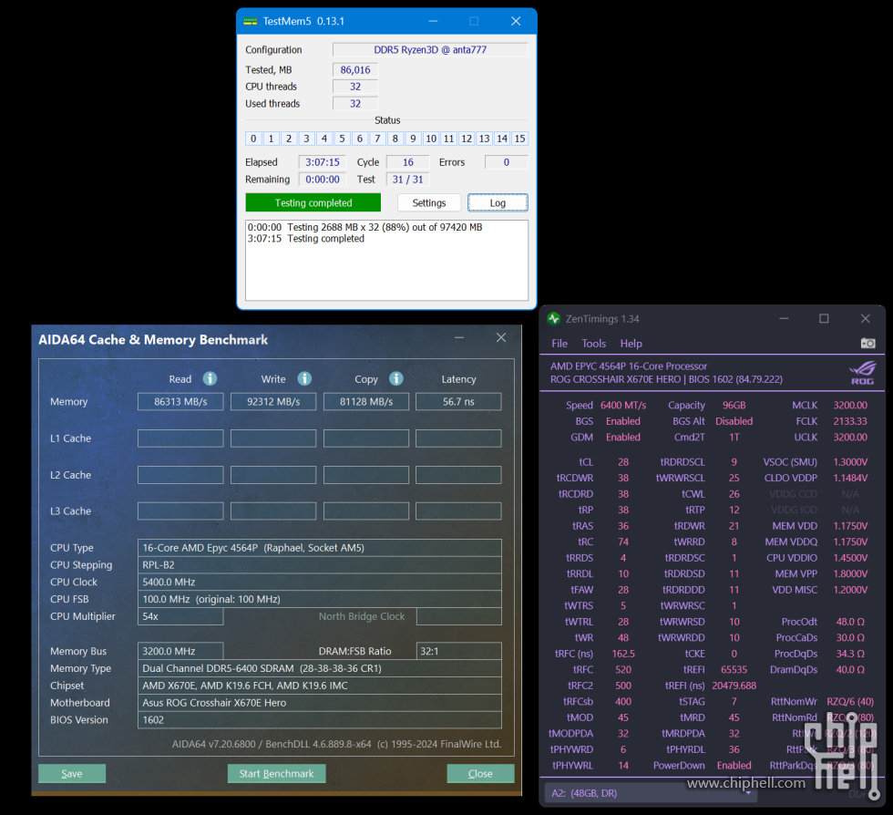Click the Memory Read value 86313 MB/s
The width and height of the screenshot is (893, 815).
click(x=180, y=401)
